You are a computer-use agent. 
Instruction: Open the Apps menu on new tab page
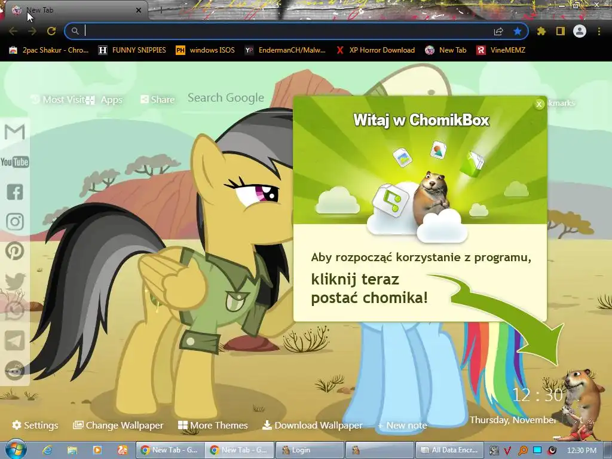tap(104, 100)
